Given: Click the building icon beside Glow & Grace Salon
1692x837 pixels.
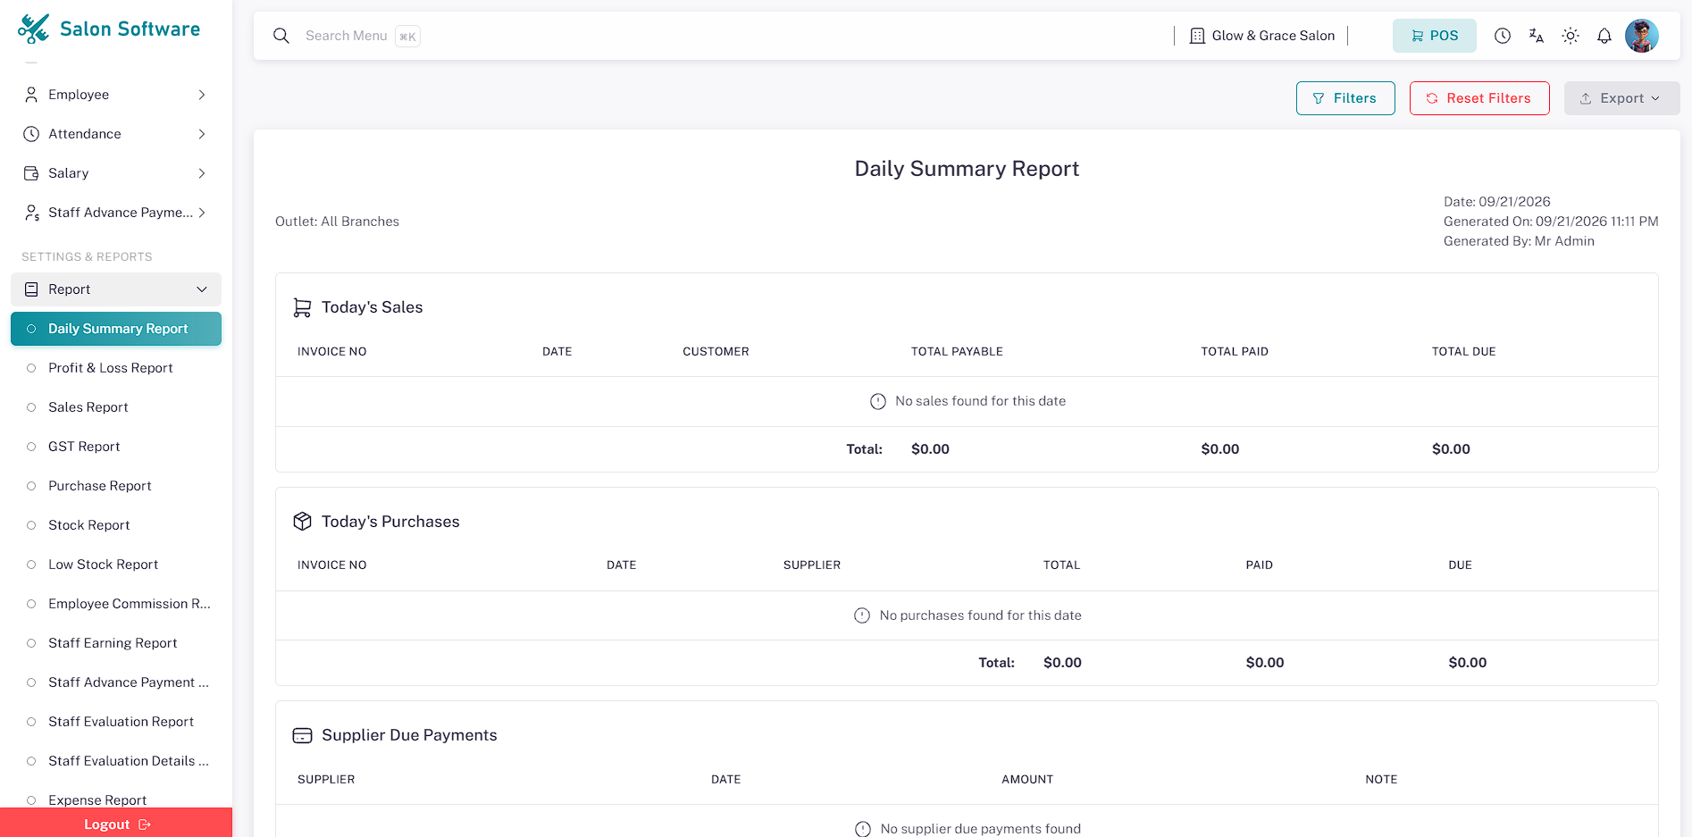Looking at the screenshot, I should point(1197,36).
